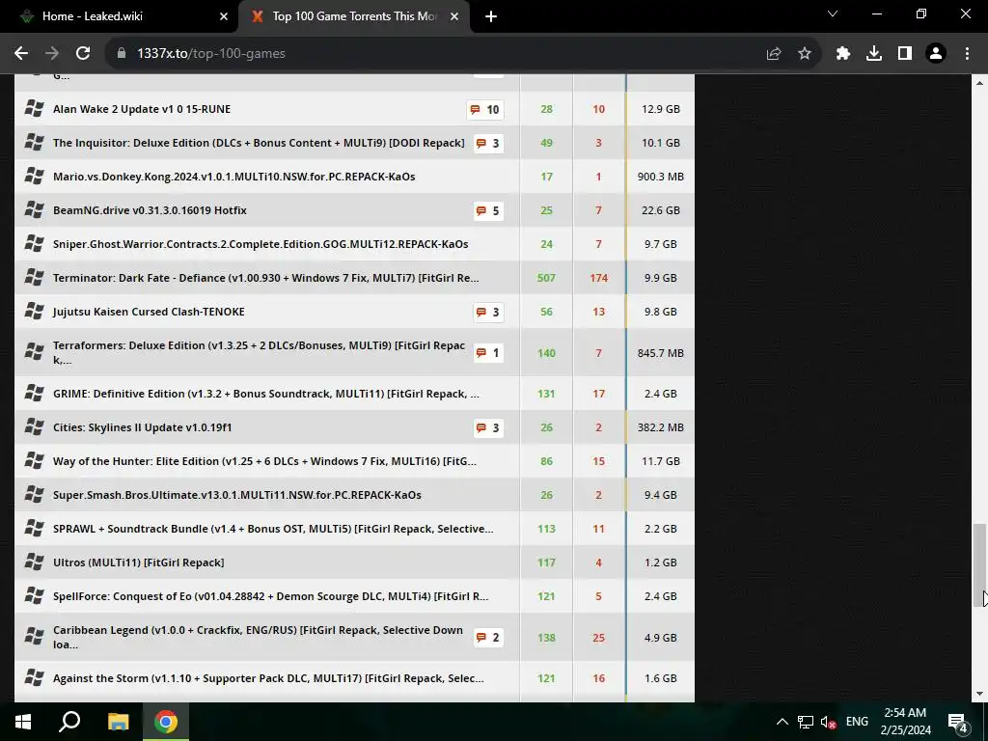Open comments badge for BeamNG.drive Hotfix

(x=488, y=210)
